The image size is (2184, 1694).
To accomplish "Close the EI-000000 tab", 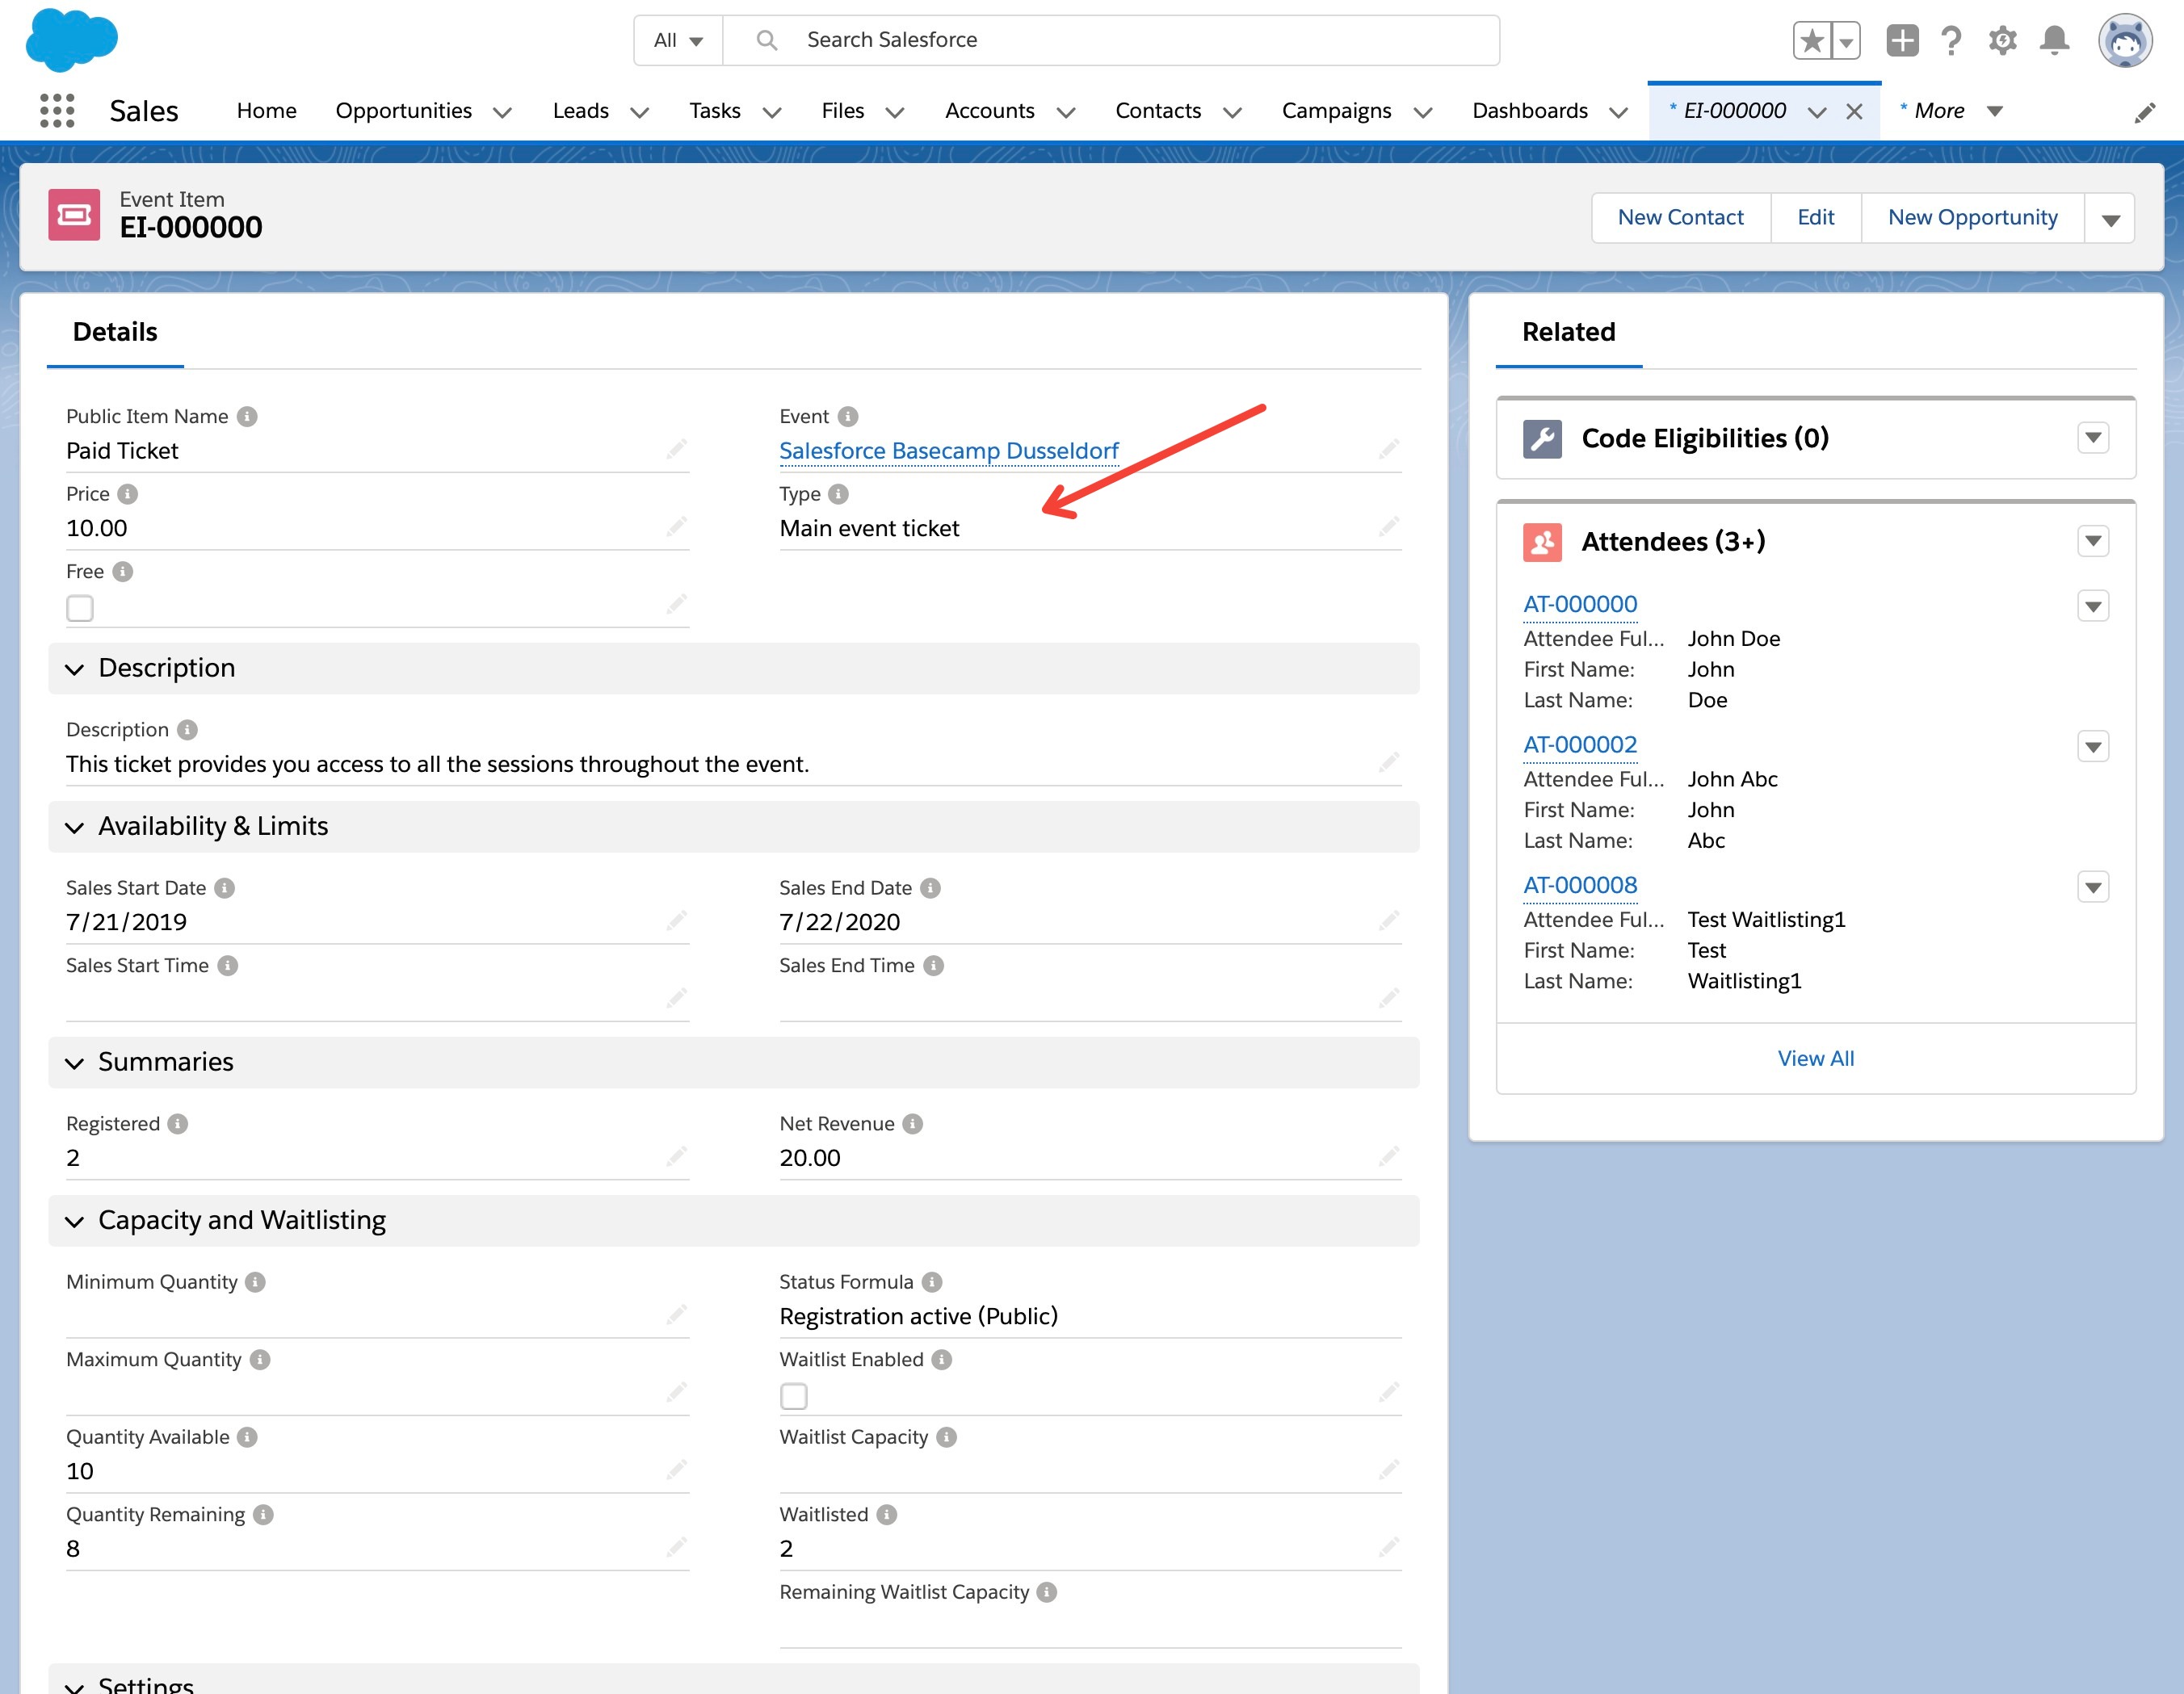I will (x=1854, y=111).
